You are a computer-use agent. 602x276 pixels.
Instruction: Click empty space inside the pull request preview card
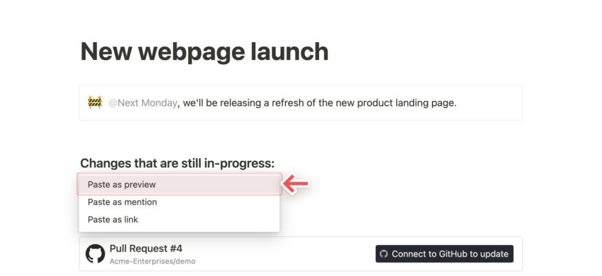click(x=284, y=254)
